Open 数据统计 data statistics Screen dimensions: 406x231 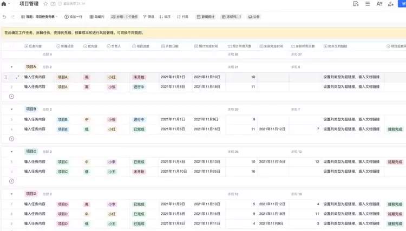pos(206,17)
